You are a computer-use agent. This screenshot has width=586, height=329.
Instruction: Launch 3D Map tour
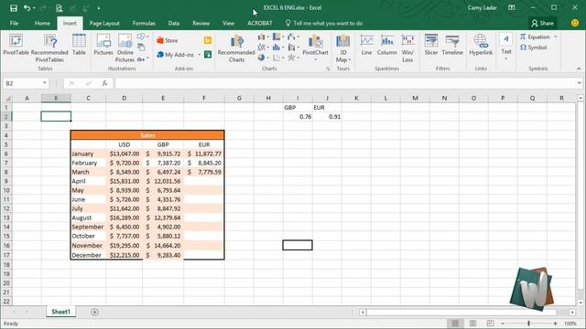342,48
